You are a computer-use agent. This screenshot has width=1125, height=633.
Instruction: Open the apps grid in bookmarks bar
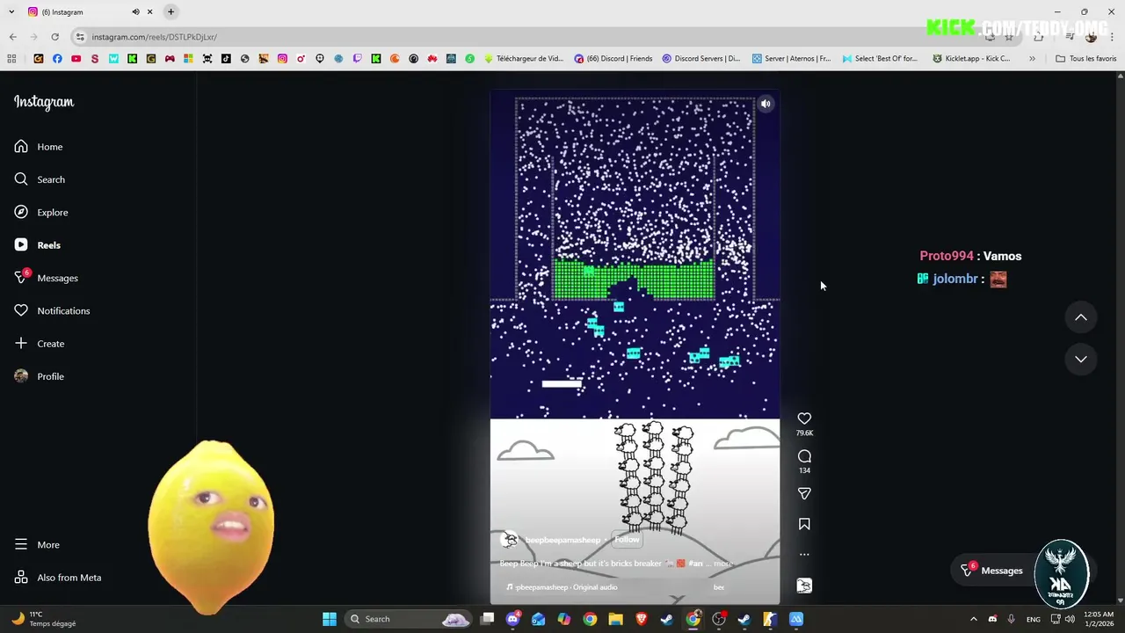[x=11, y=59]
